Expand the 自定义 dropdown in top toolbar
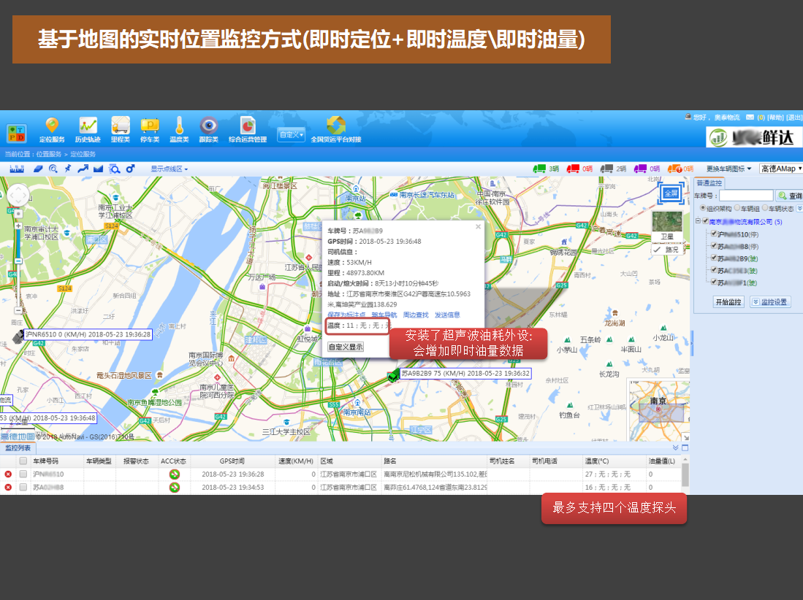The image size is (803, 600). [x=291, y=134]
